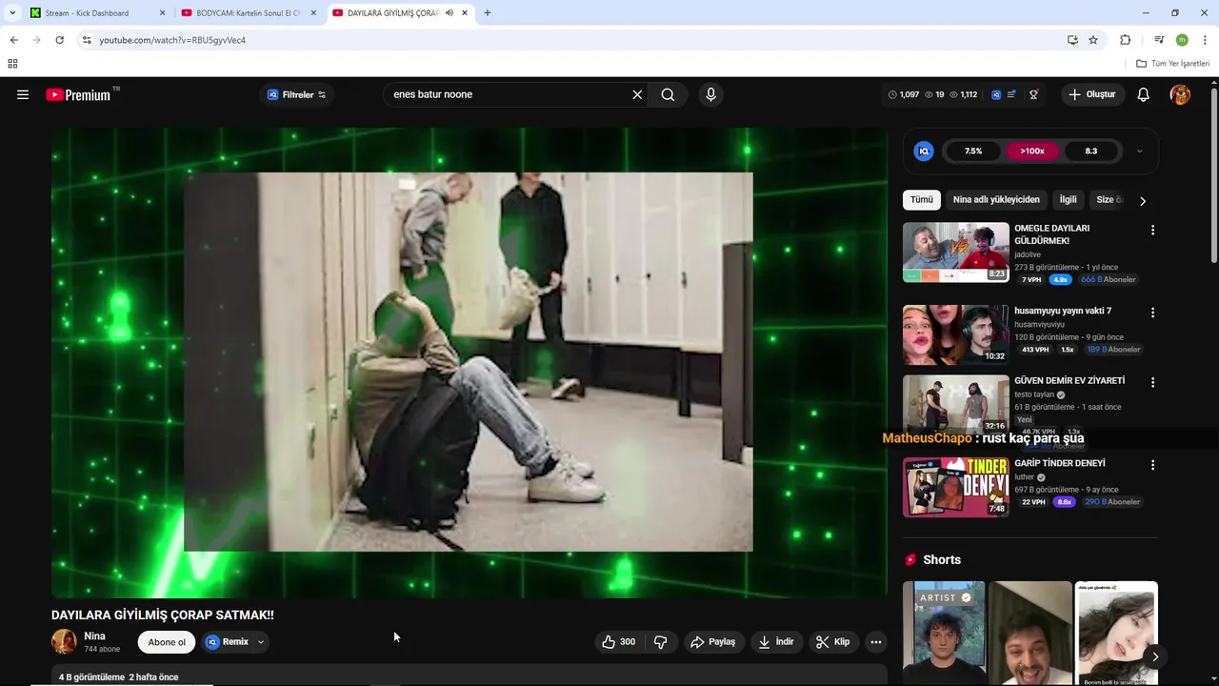Bookmark this page with the star

[x=1093, y=40]
